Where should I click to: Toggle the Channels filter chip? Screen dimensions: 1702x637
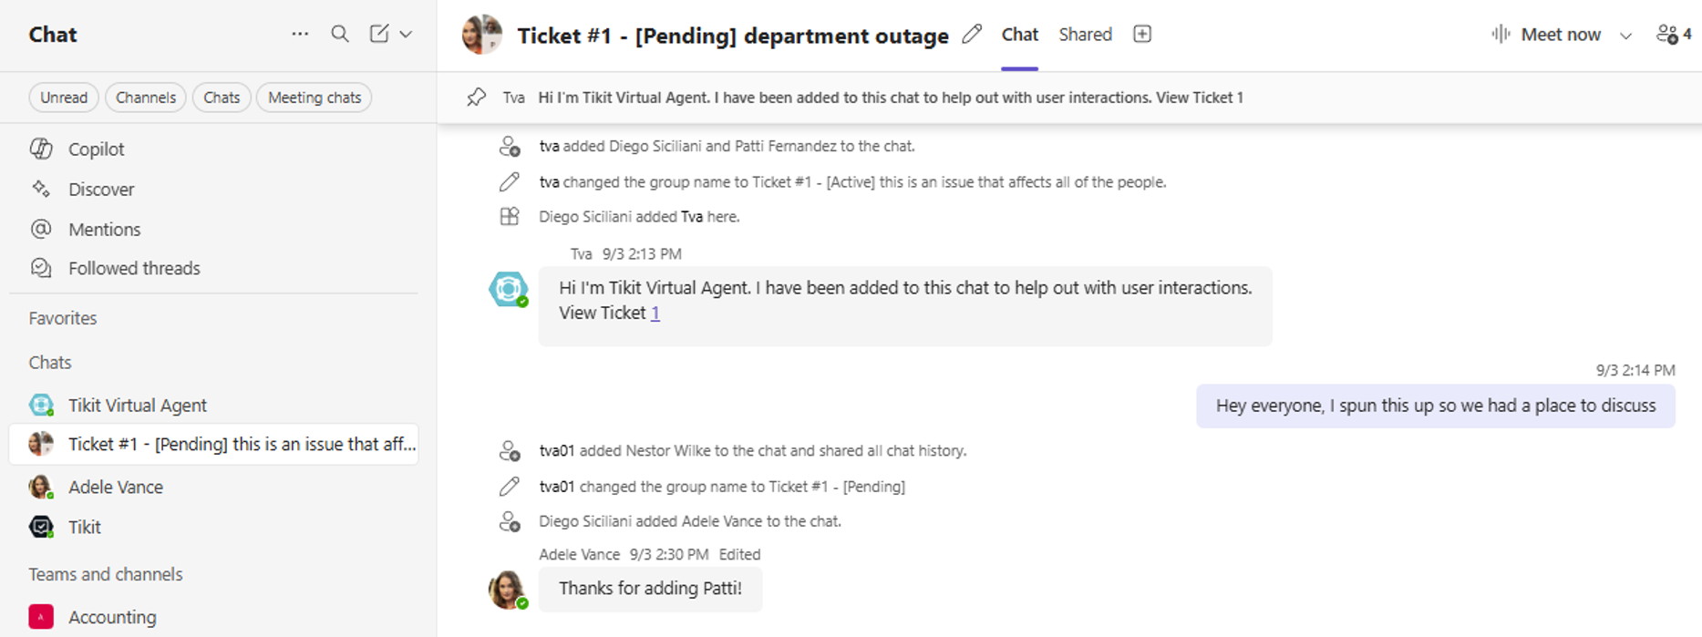(146, 98)
